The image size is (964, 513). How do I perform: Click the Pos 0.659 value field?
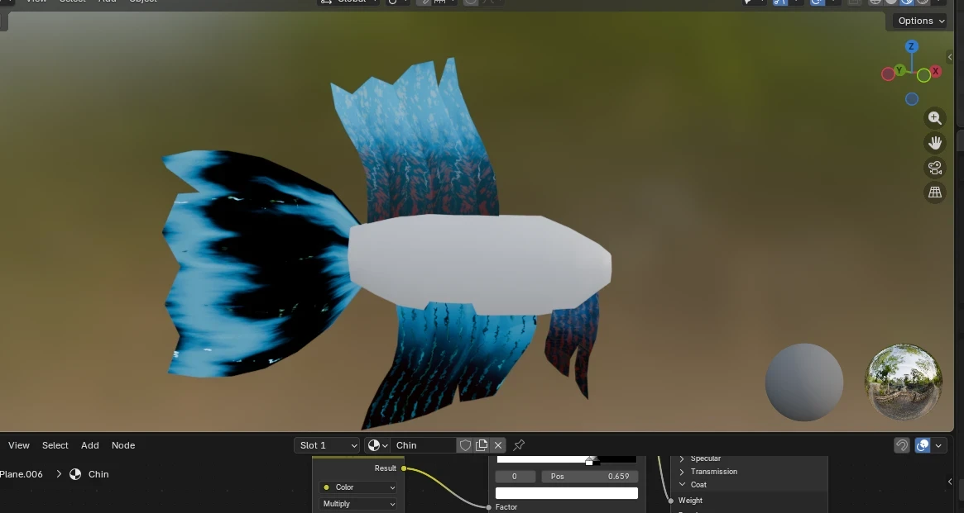590,476
